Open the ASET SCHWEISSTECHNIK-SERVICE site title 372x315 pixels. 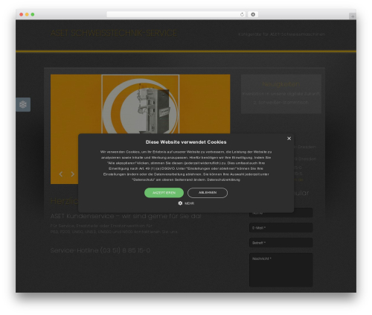tap(114, 33)
